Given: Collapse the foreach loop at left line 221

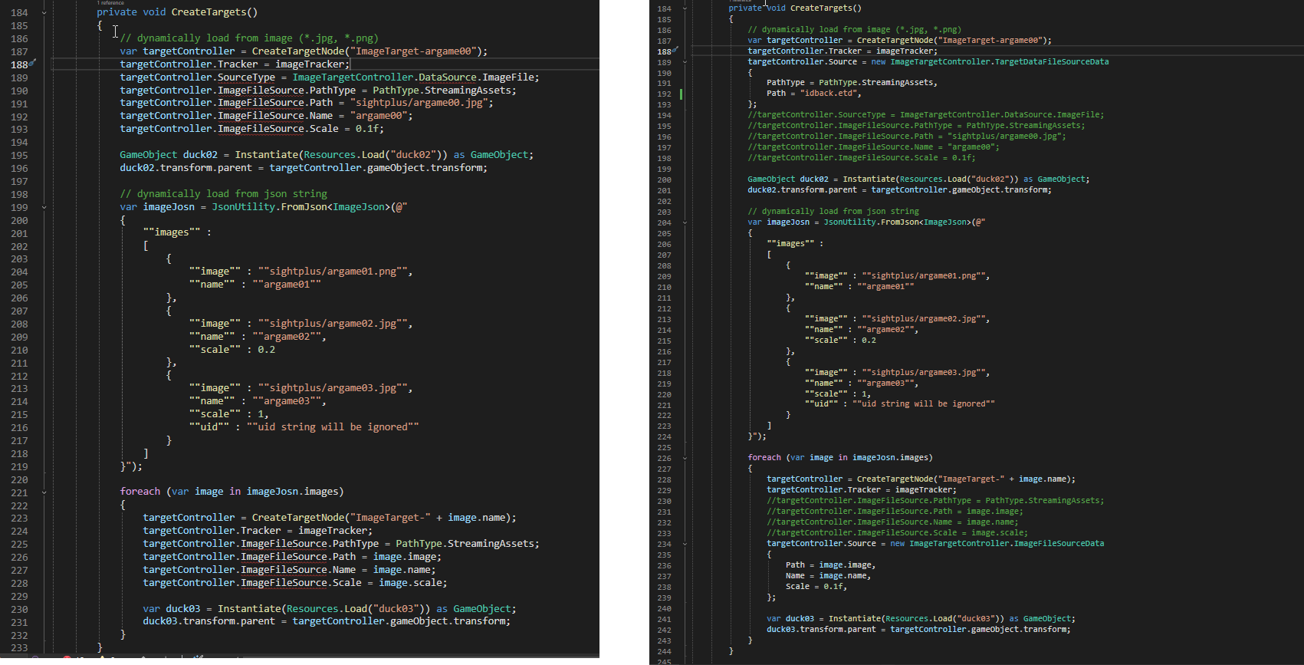Looking at the screenshot, I should click(44, 492).
